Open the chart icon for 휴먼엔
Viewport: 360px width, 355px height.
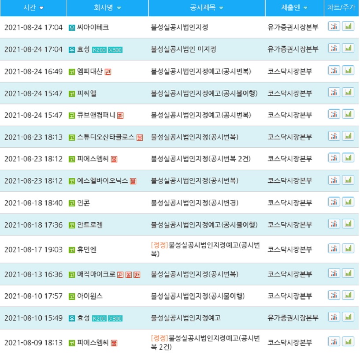click(x=334, y=249)
